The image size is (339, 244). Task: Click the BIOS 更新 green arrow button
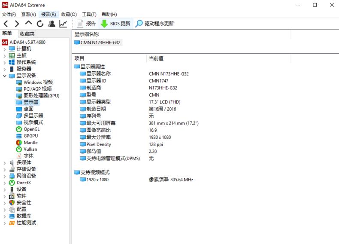[115, 24]
